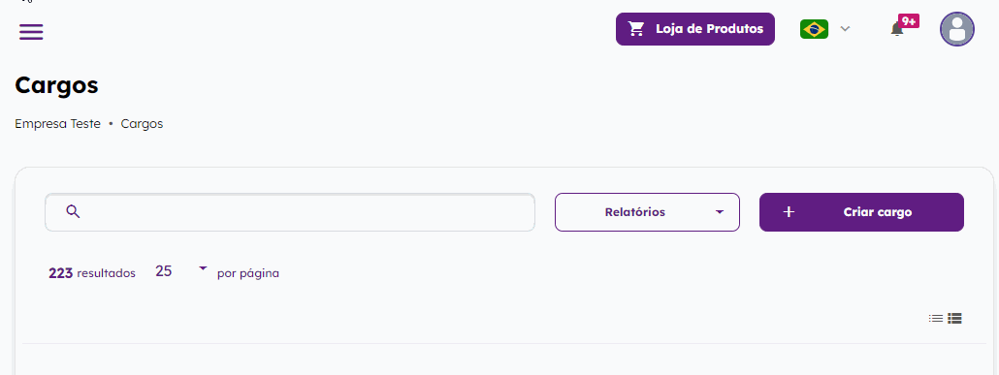Click the Brazil flag language icon
Viewport: 999px width, 375px height.
point(815,29)
